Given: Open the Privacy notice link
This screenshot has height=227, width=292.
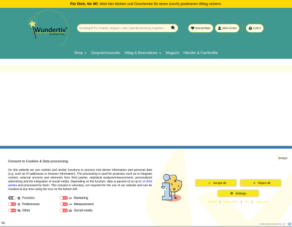Looking at the screenshot, I should (231, 202).
